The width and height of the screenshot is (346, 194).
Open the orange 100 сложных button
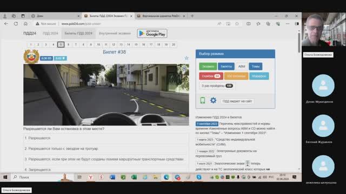236,76
